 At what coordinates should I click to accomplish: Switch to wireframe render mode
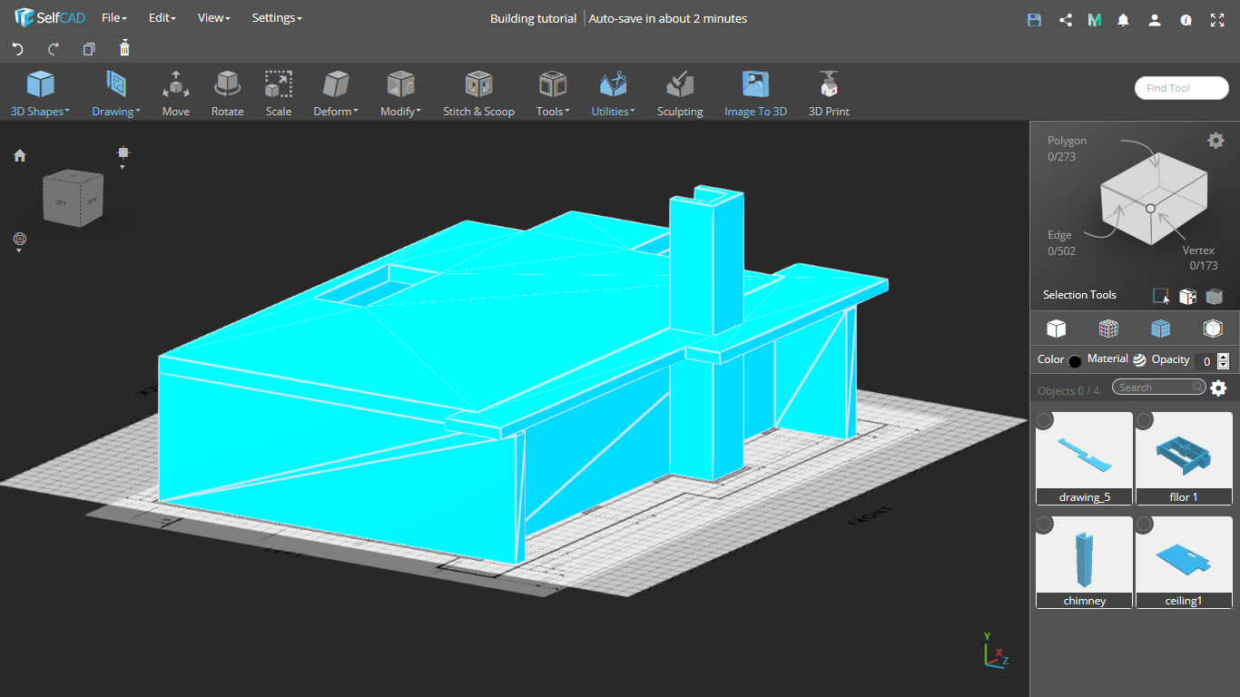(x=1108, y=328)
